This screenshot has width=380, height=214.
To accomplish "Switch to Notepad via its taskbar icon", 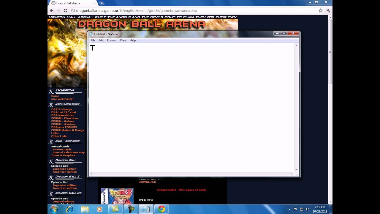I will click(146, 209).
